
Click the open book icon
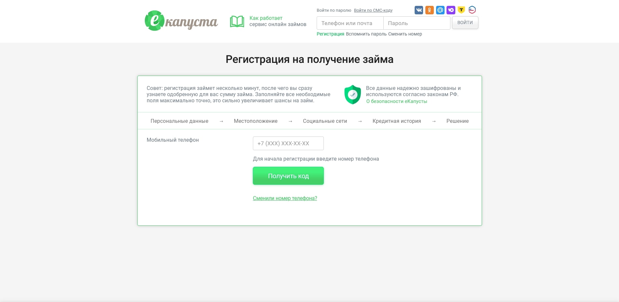tap(237, 22)
